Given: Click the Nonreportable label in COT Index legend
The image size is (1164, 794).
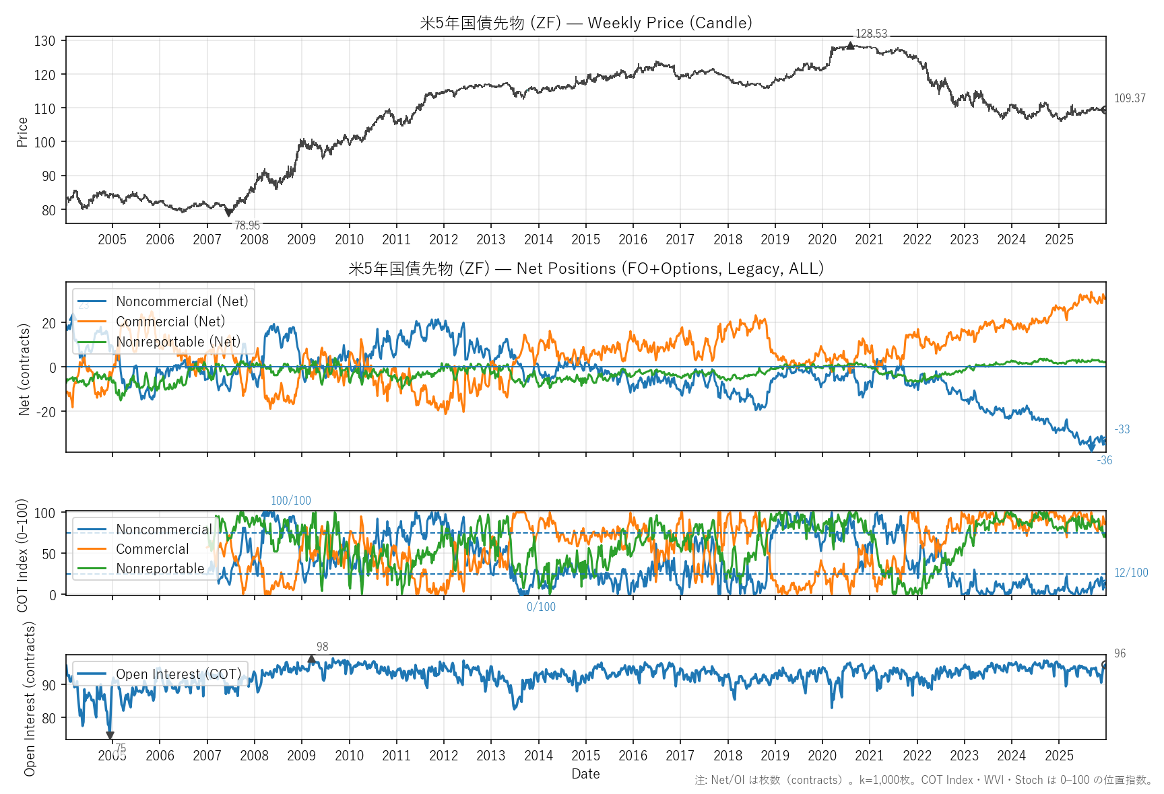Looking at the screenshot, I should 160,569.
